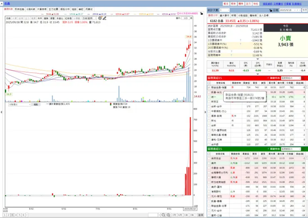Select 6月 range button
Image resolution: width=308 pixels, height=218 pixels.
(x=180, y=215)
